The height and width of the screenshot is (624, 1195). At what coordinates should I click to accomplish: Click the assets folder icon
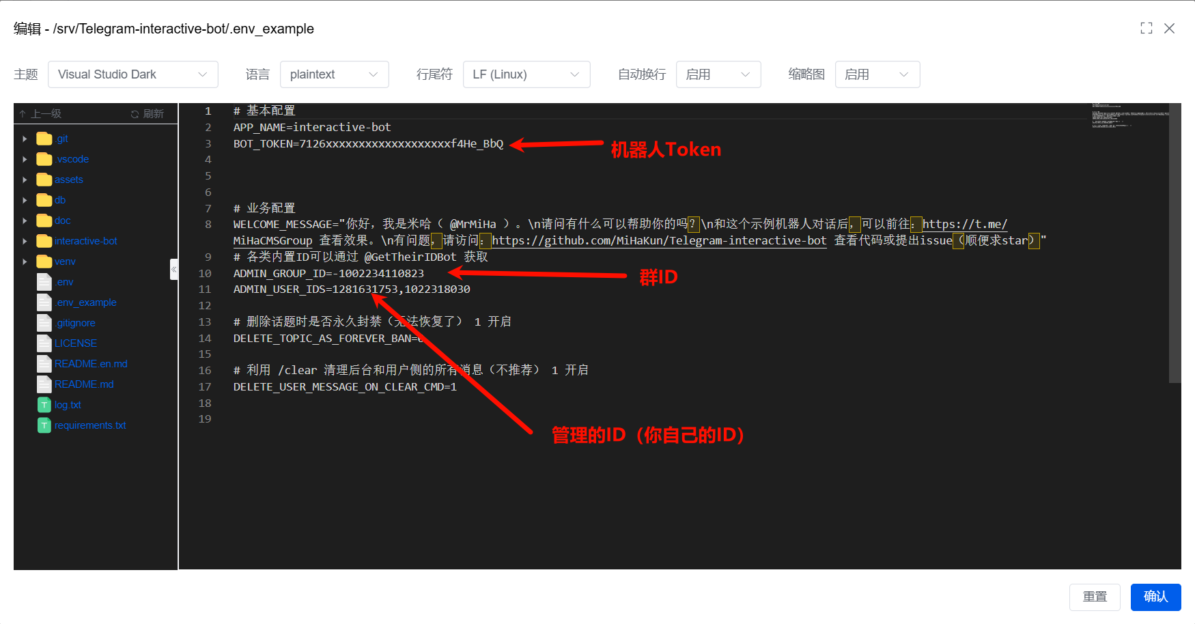point(44,180)
